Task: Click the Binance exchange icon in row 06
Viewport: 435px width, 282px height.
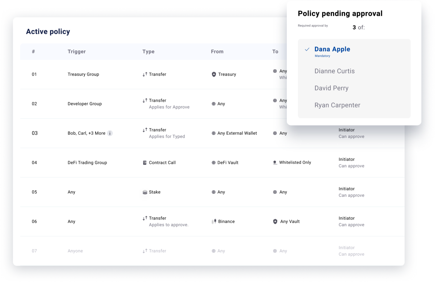Action: tap(214, 221)
